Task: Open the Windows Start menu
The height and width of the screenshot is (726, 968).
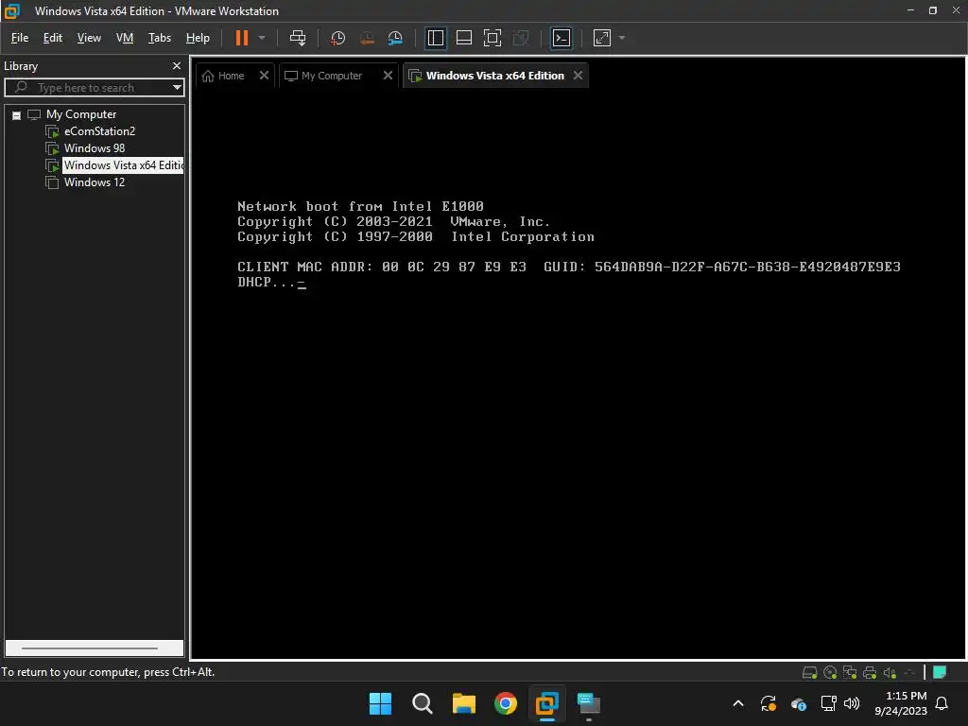Action: pyautogui.click(x=380, y=703)
